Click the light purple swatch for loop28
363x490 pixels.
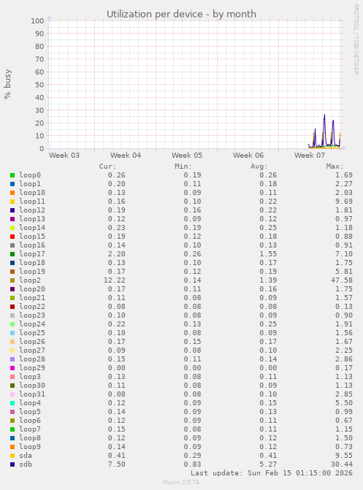point(12,359)
